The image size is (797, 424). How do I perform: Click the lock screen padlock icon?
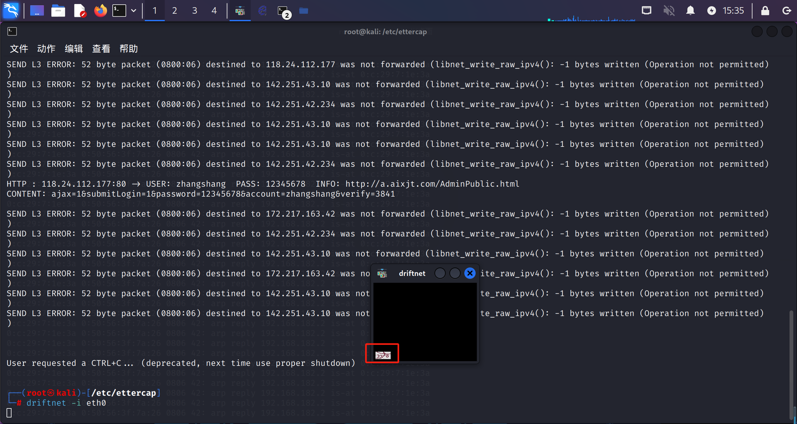pos(765,11)
